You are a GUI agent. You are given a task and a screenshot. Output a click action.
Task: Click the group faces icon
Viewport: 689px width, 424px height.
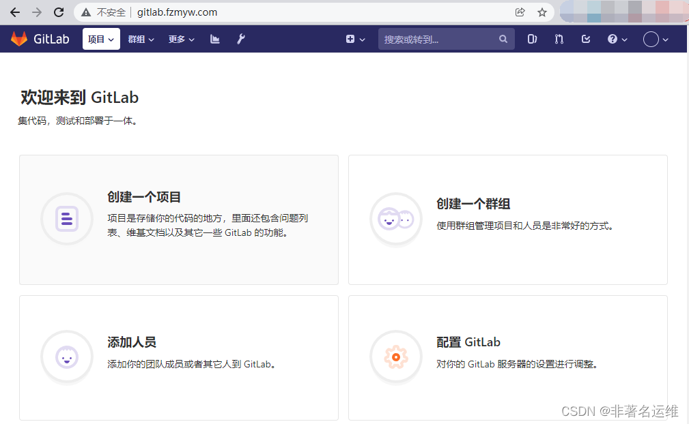(396, 219)
